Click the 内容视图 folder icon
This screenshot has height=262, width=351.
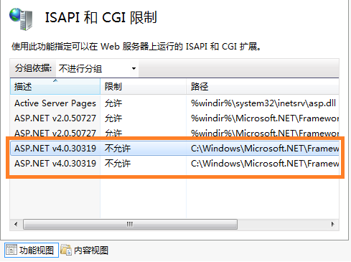(x=66, y=250)
